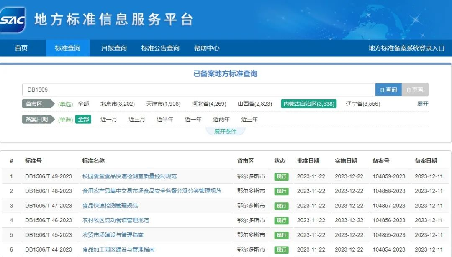The height and width of the screenshot is (257, 452).
Task: Select 近三月 date filter
Action: [136, 119]
